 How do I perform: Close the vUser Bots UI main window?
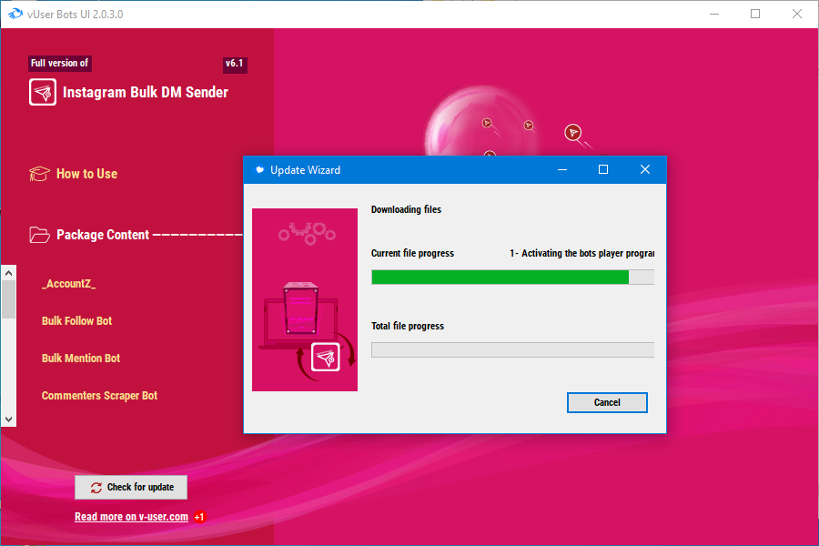tap(796, 14)
